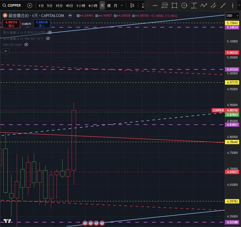This screenshot has height=227, width=241.
Task: Select the 天 daily timeframe
Action: point(102,5)
